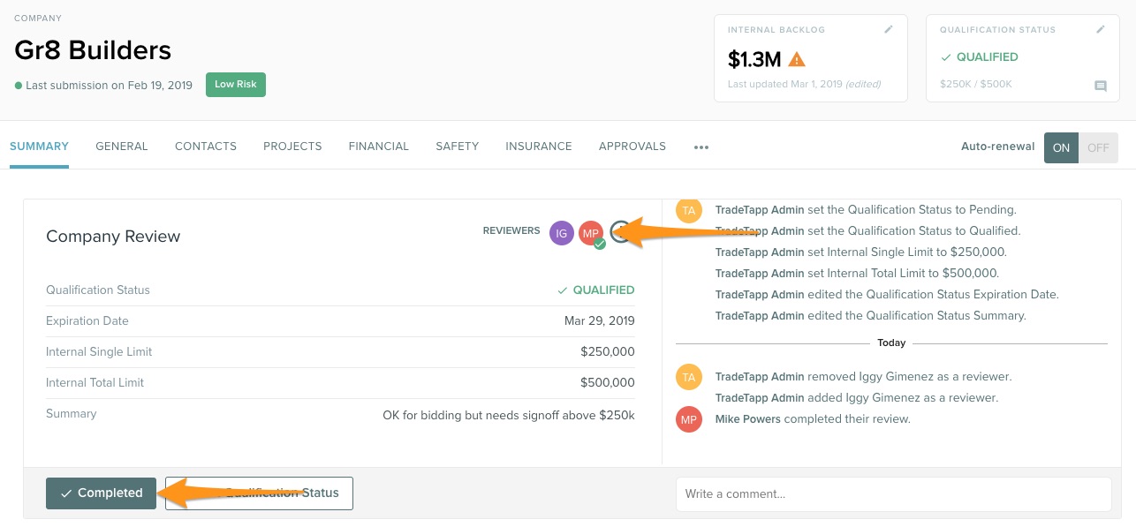Screen dimensions: 1136x527
Task: Open the Financial tab
Action: tap(378, 147)
